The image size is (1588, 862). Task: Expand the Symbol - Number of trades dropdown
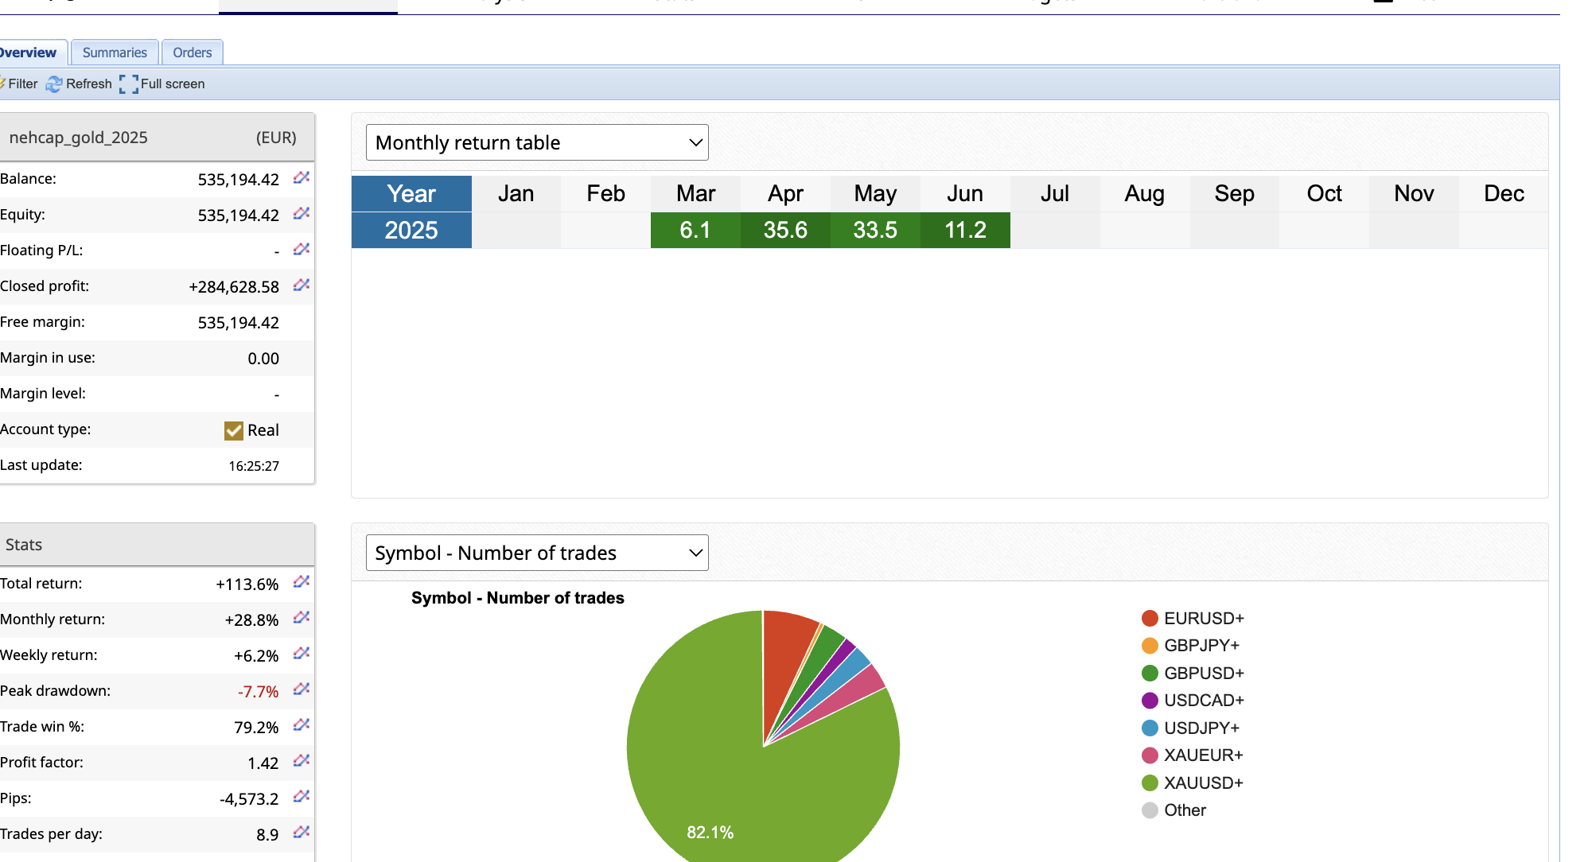point(537,553)
